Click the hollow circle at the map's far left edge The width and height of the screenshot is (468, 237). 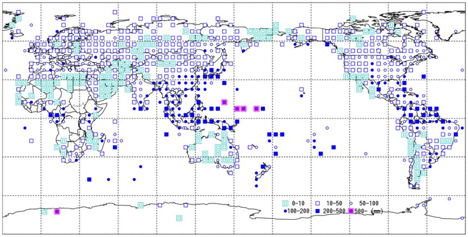pyautogui.click(x=5, y=70)
